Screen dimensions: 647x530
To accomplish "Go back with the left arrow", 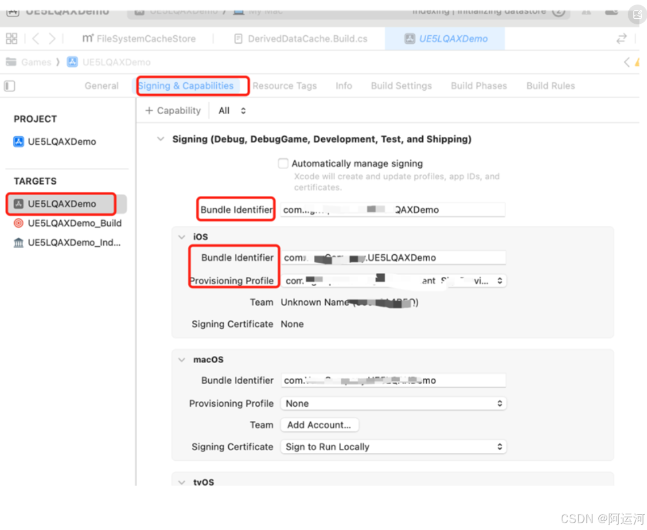I will coord(36,39).
